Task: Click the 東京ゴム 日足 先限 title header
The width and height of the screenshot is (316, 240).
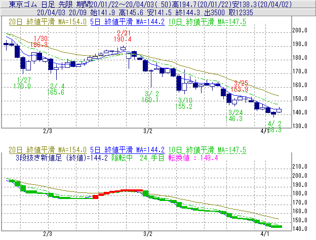Action: pyautogui.click(x=41, y=4)
